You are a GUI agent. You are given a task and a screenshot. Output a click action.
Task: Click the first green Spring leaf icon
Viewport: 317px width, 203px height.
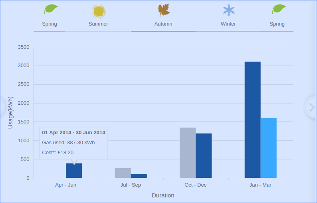[51, 9]
